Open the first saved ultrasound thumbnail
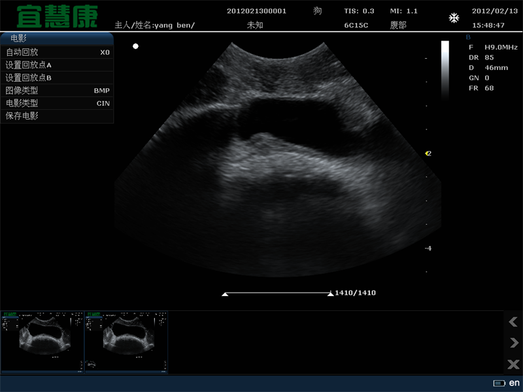 tap(42, 342)
